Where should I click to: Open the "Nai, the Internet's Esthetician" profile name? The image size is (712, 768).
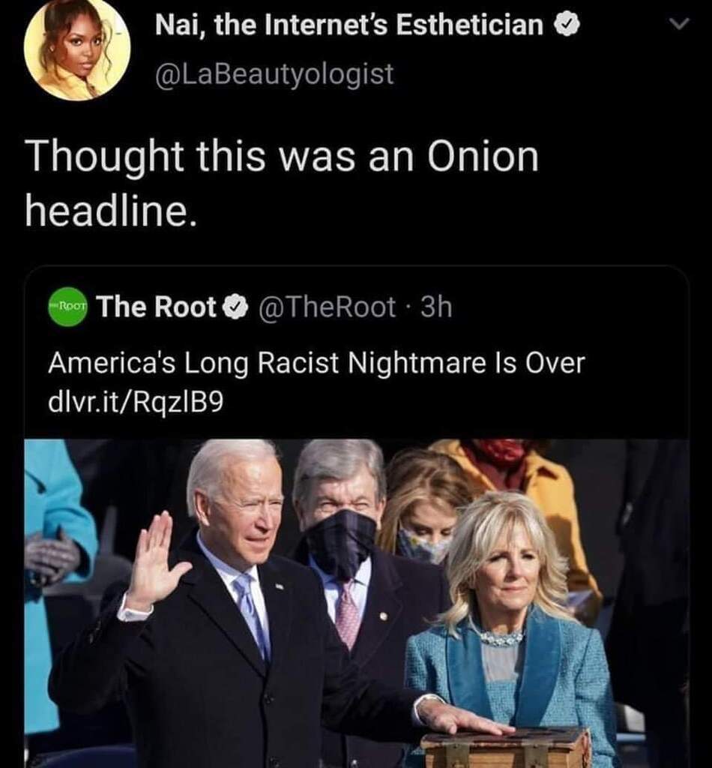tap(349, 26)
